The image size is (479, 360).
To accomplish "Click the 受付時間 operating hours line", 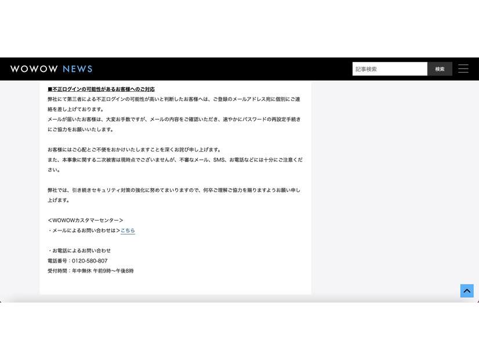I will tap(90, 271).
